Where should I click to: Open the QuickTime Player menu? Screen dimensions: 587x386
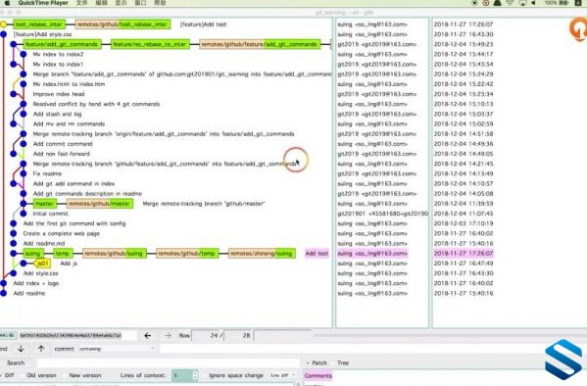click(43, 3)
